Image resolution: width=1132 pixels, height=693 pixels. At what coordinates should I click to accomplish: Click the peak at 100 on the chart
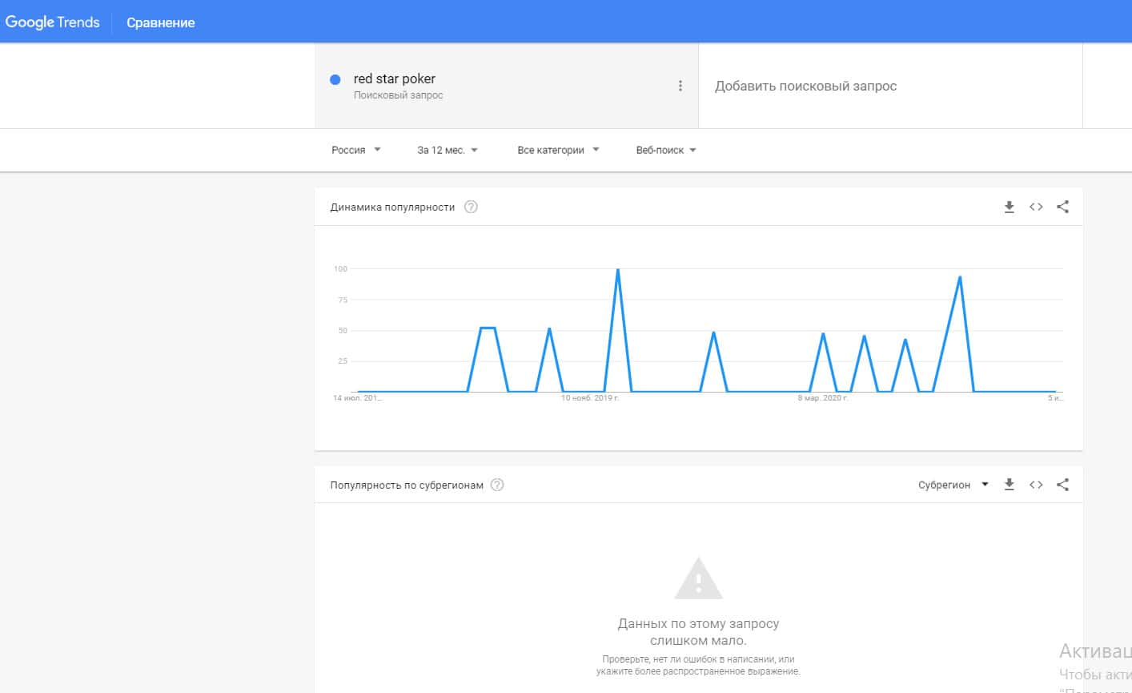617,270
